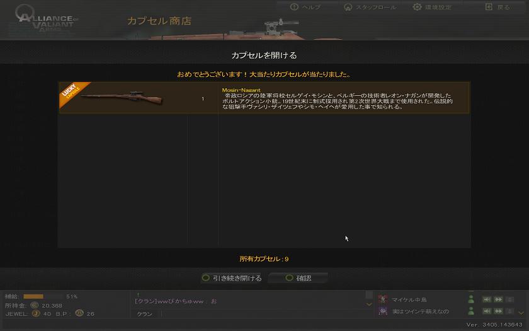Click 引き続き開ける continue opening button
The width and height of the screenshot is (529, 331).
[232, 278]
